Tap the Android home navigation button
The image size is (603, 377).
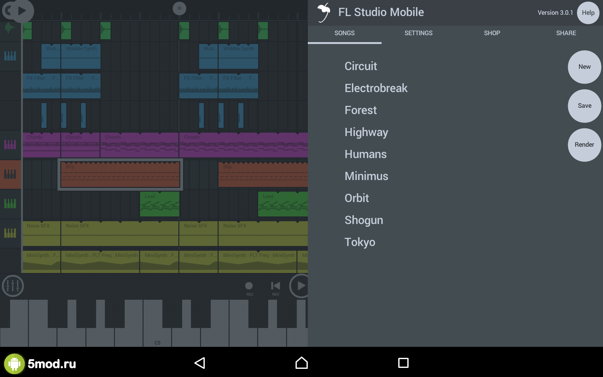301,363
